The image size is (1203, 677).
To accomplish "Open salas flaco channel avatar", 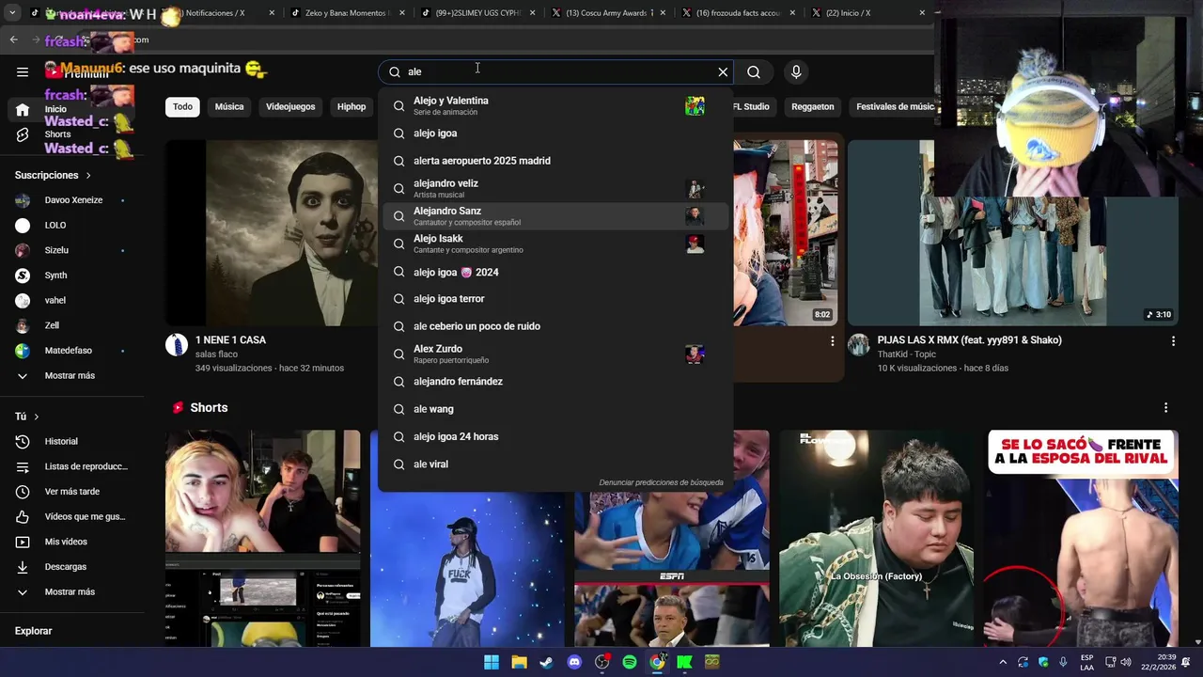I will click(177, 345).
